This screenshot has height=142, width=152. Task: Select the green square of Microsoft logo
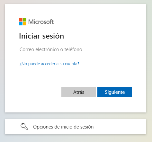24,20
